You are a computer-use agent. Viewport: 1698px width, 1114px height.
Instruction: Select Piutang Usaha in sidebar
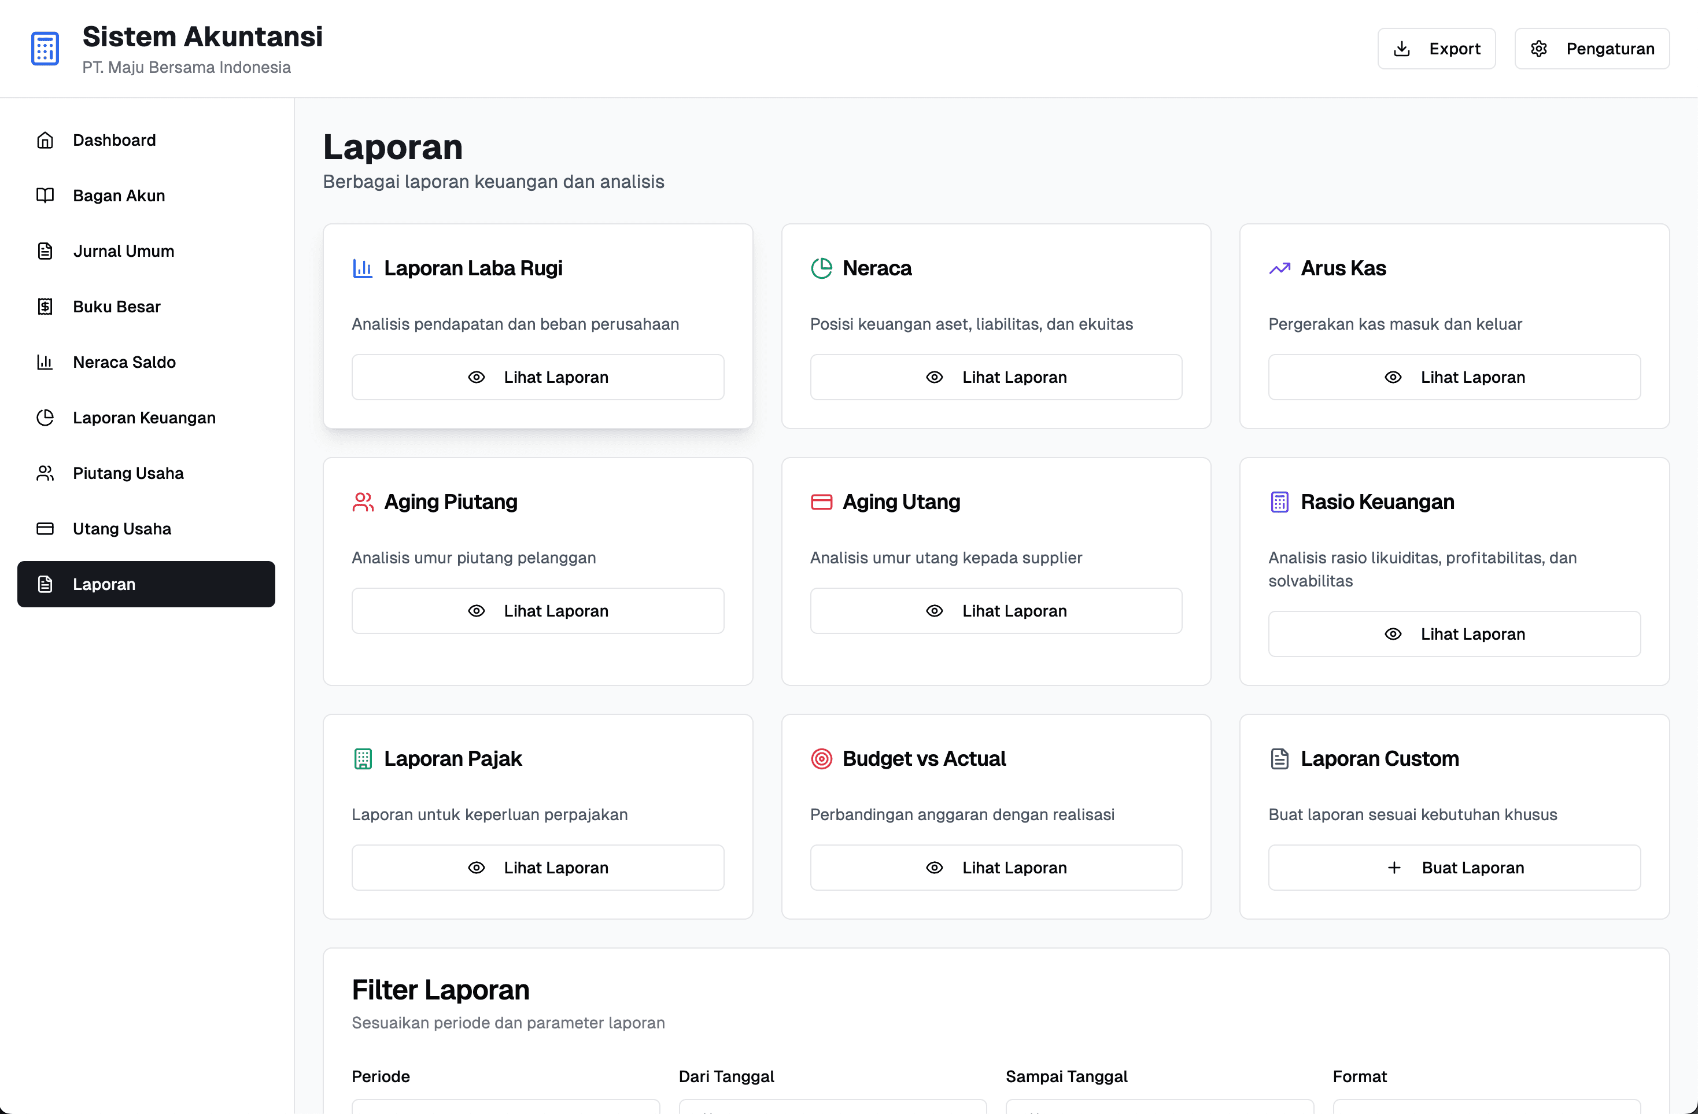pyautogui.click(x=146, y=473)
